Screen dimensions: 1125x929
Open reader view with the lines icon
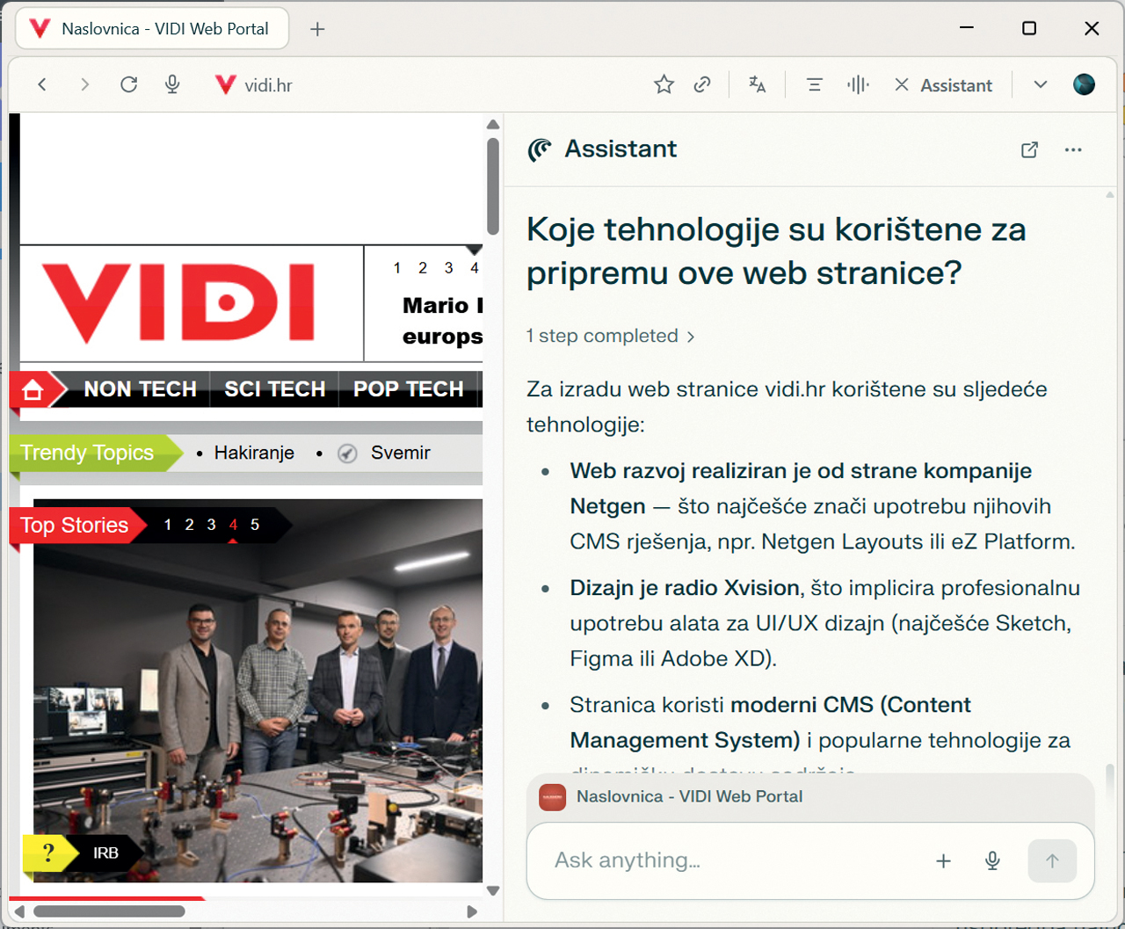814,83
